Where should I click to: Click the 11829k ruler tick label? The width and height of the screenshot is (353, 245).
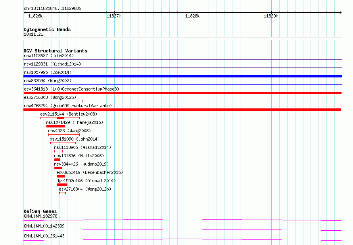coord(271,16)
